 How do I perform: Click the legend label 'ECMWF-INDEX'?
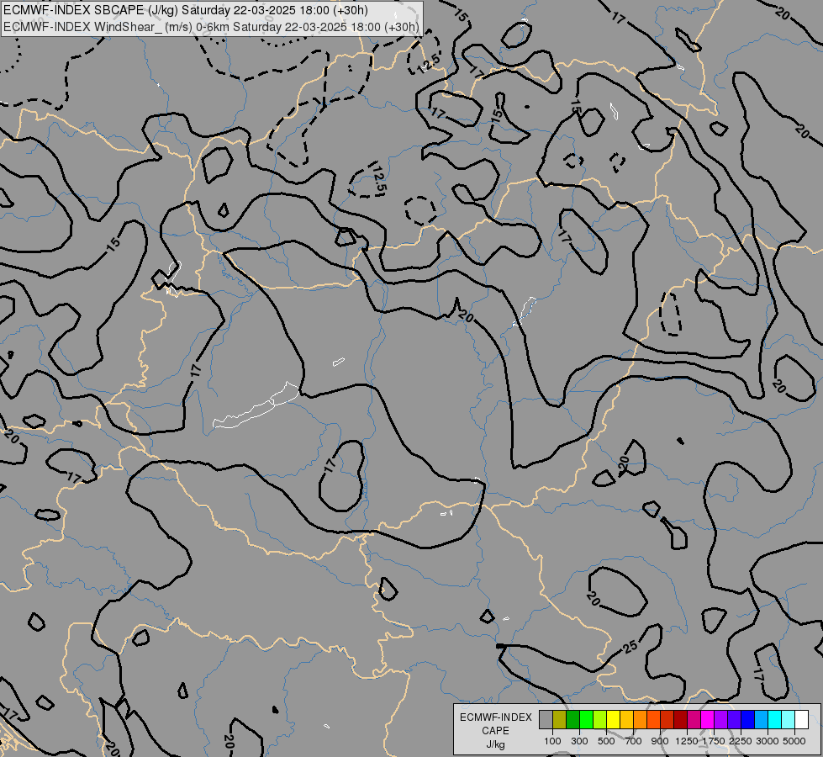[495, 717]
